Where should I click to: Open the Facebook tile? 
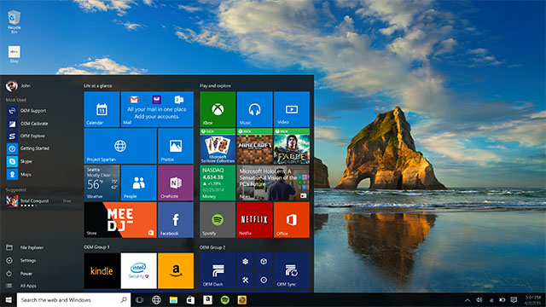[x=176, y=220]
